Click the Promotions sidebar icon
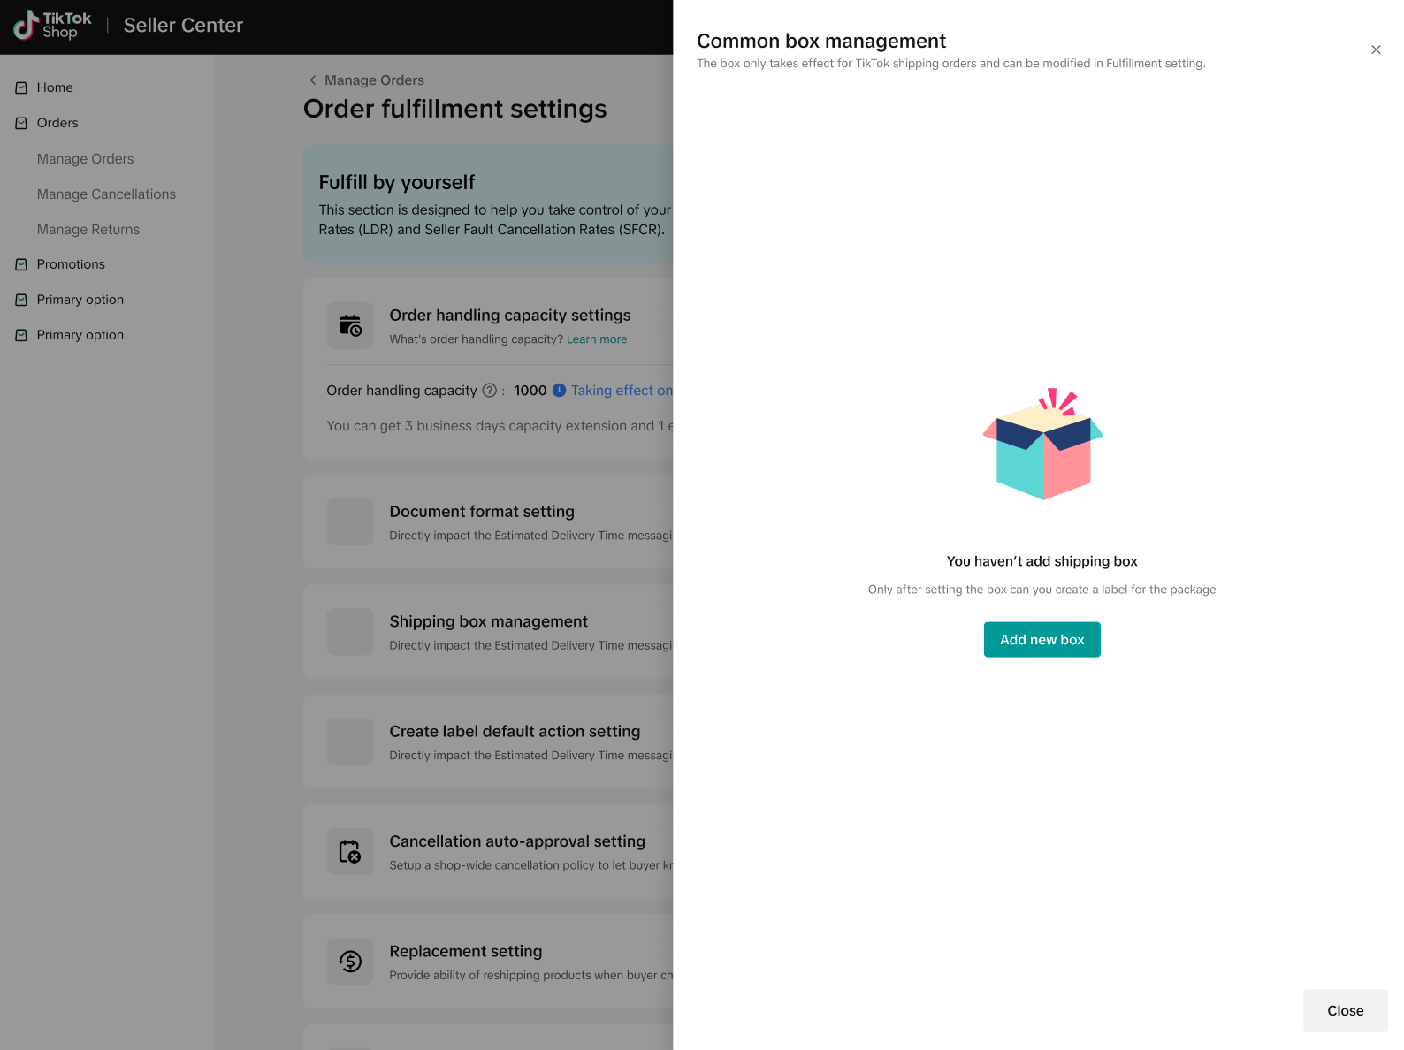The image size is (1404, 1050). point(21,264)
